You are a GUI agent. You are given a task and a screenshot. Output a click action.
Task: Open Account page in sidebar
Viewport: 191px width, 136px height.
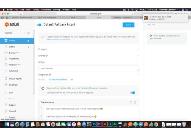tap(12, 111)
